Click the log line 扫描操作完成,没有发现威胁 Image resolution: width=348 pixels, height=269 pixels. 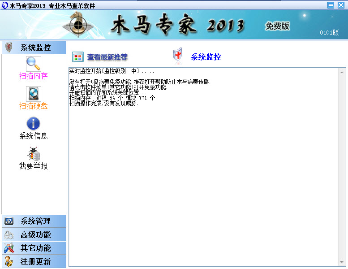click(103, 103)
